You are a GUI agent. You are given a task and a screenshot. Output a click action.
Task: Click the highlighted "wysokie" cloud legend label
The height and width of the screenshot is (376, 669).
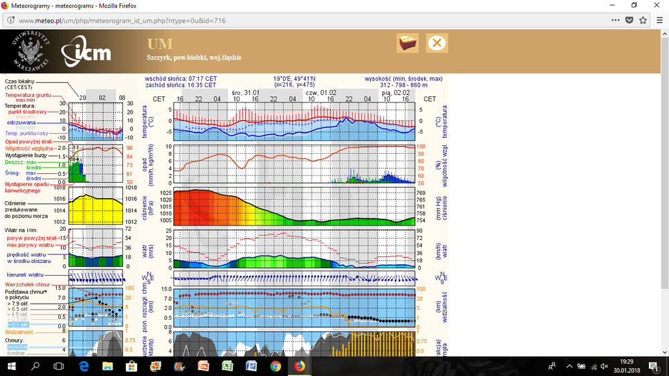click(x=17, y=347)
